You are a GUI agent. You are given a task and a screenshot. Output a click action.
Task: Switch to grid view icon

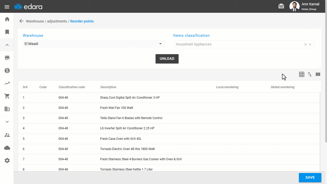(302, 74)
